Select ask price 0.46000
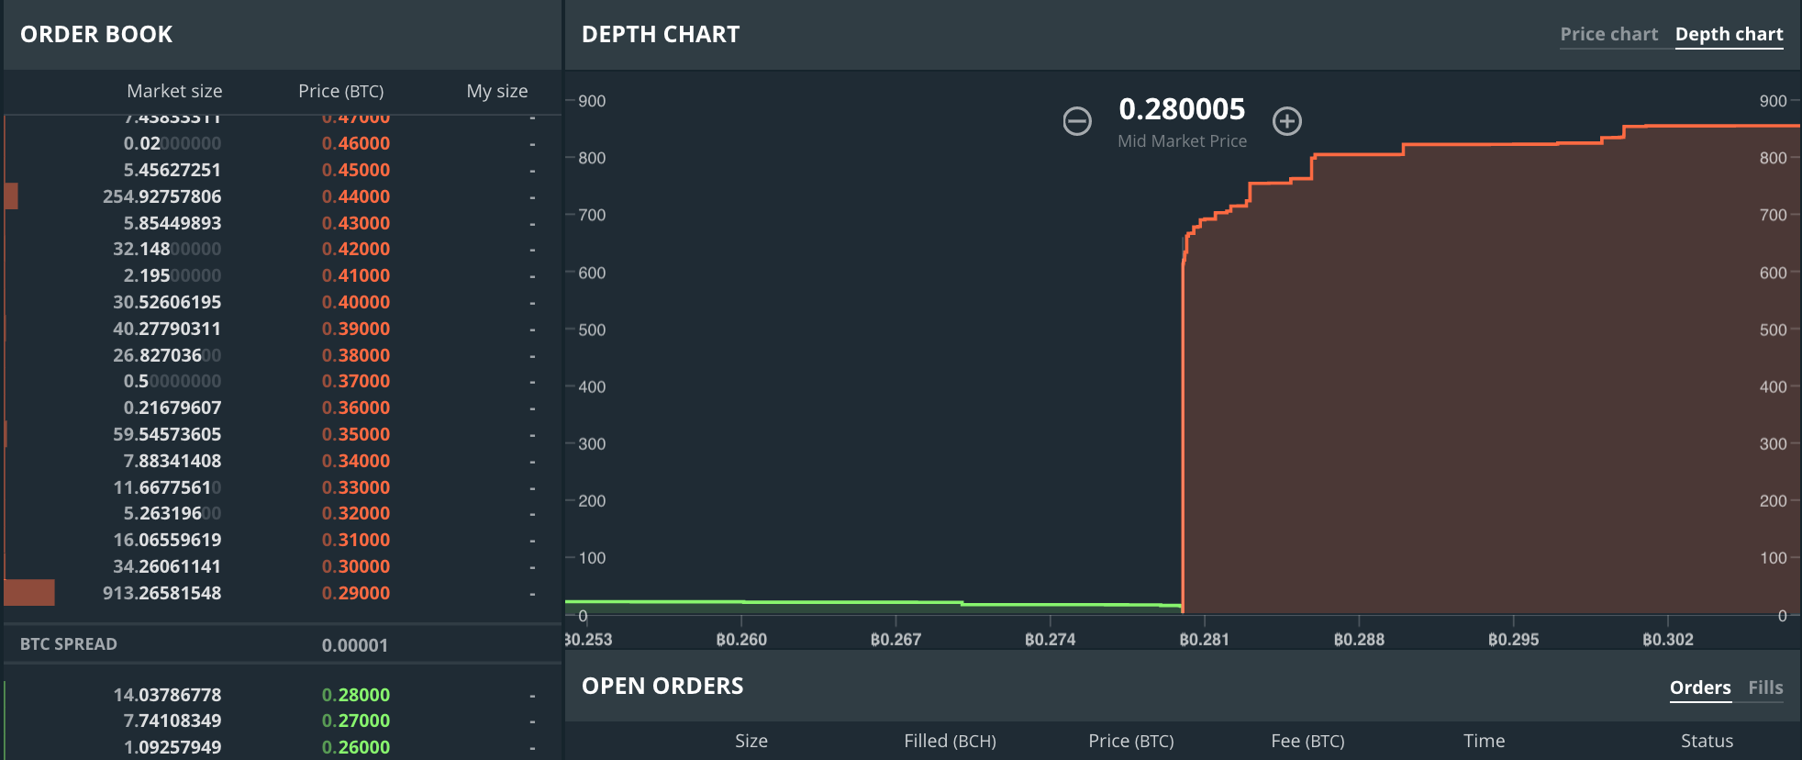Image resolution: width=1802 pixels, height=760 pixels. pyautogui.click(x=356, y=143)
